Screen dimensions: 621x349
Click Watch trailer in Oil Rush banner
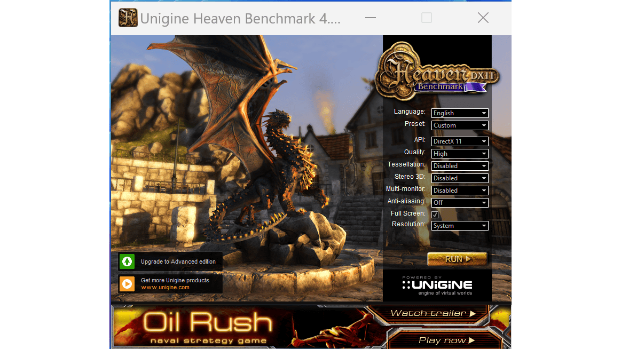click(433, 313)
